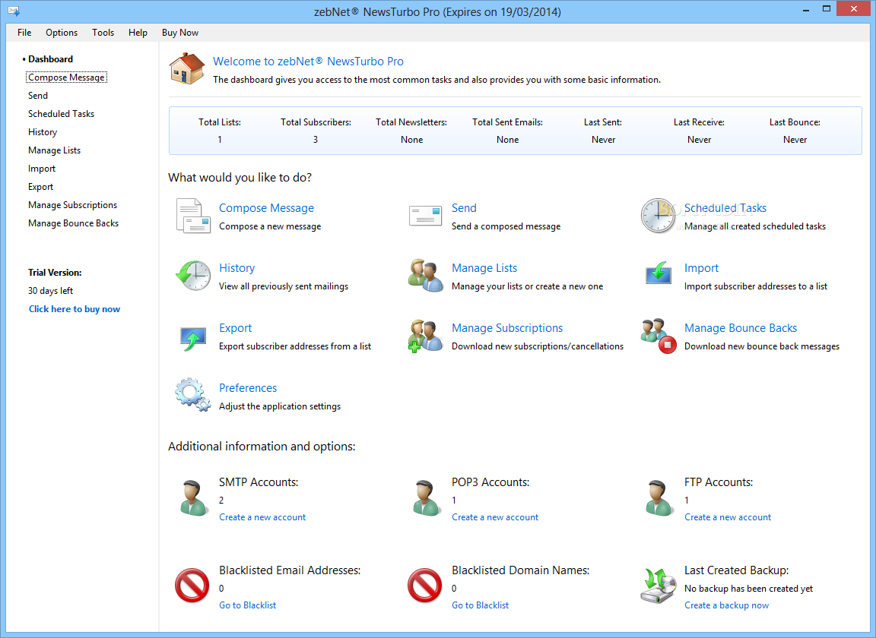876x638 pixels.
Task: Click the 'Total Subscribers:' label
Action: point(316,122)
